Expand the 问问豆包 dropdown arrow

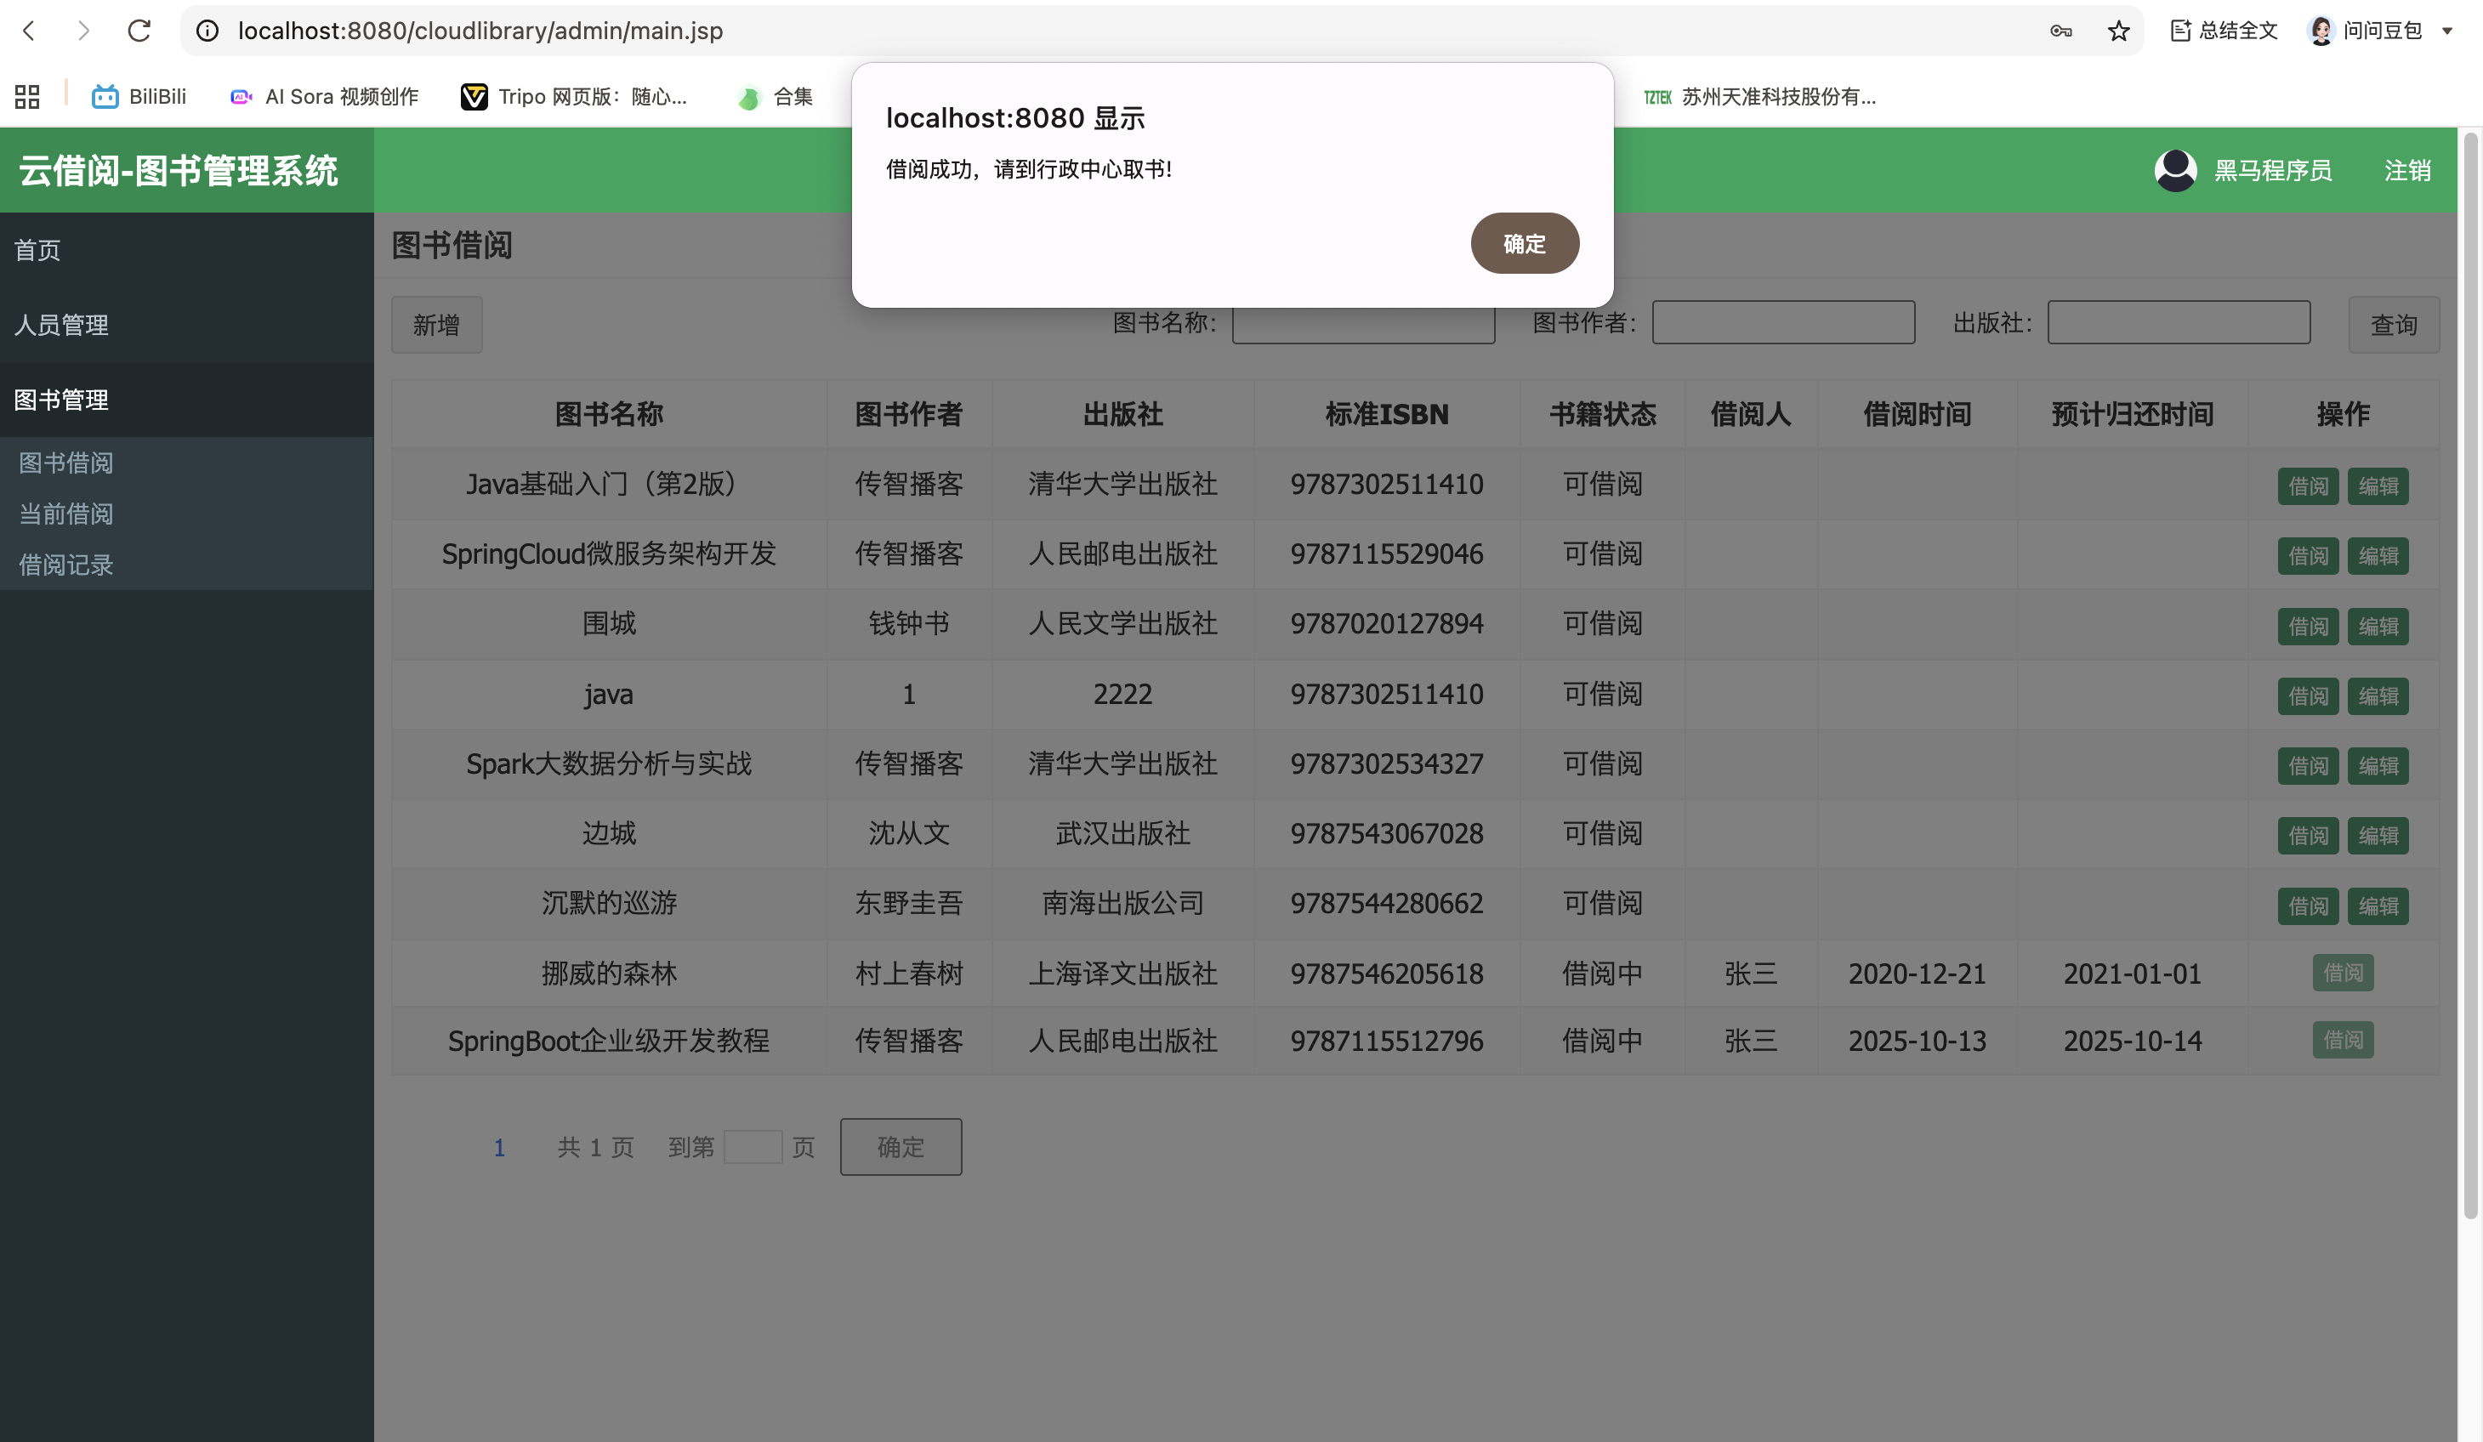(x=2447, y=31)
